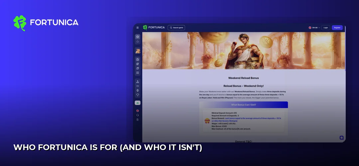Click the gold ribbon badge icon
This screenshot has height=166, width=359.
(207, 121)
